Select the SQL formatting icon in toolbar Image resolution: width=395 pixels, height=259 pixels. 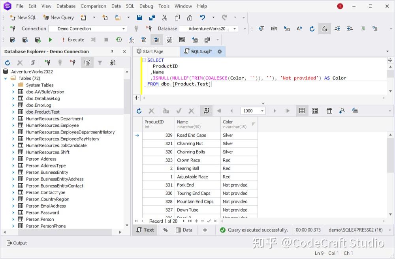point(324,28)
